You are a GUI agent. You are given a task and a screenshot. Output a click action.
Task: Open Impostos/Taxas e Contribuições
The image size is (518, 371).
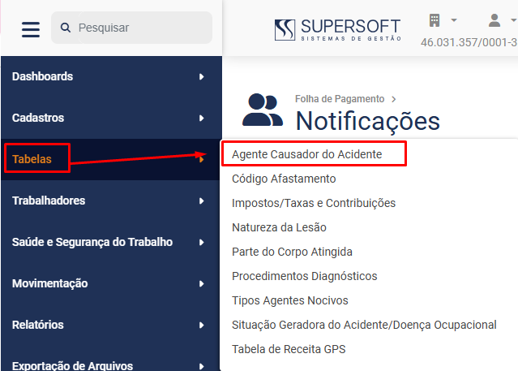[x=314, y=203]
